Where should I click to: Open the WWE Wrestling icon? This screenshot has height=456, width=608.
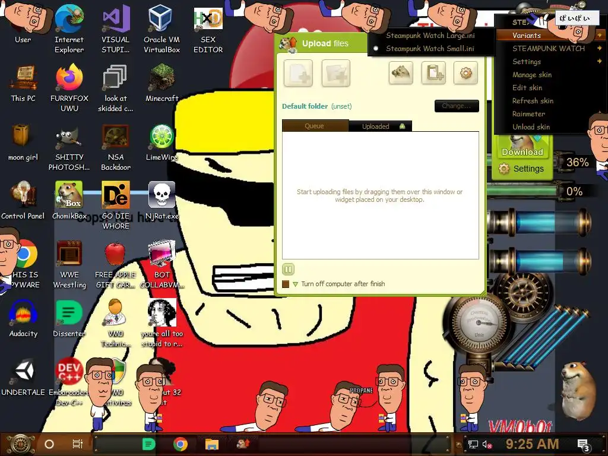[69, 264]
